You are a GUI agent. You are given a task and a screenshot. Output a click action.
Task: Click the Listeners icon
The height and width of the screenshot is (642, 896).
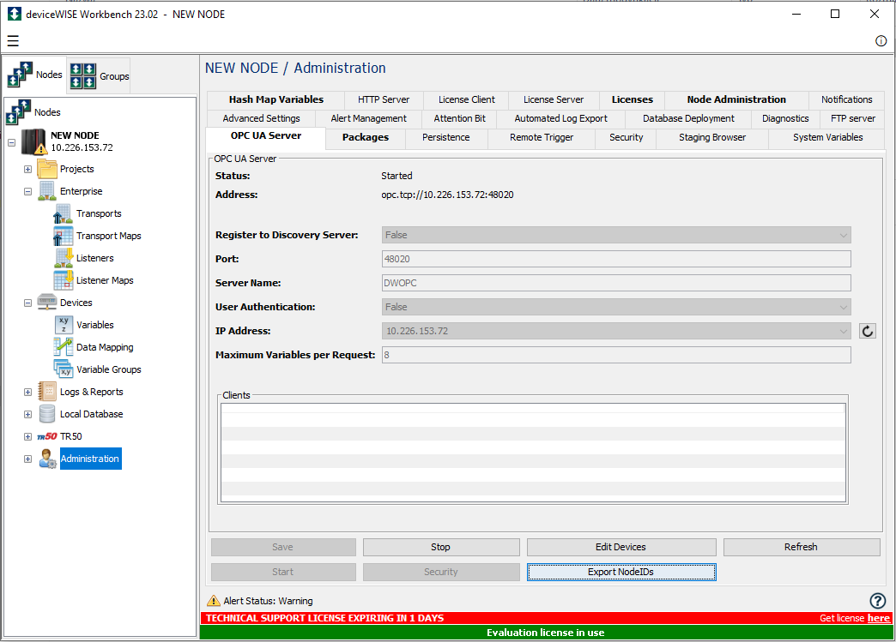pyautogui.click(x=64, y=258)
